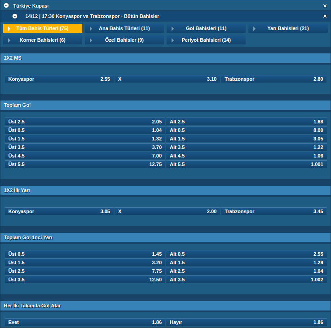Bet on Konyaspor 2.55 in 1X2 MS

pos(59,79)
